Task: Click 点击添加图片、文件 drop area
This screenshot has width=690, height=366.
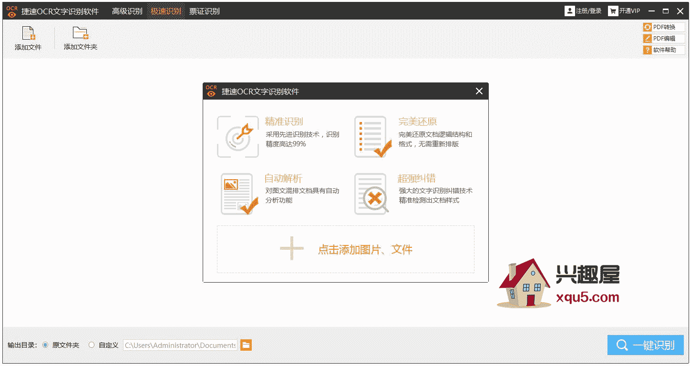Action: click(x=346, y=249)
